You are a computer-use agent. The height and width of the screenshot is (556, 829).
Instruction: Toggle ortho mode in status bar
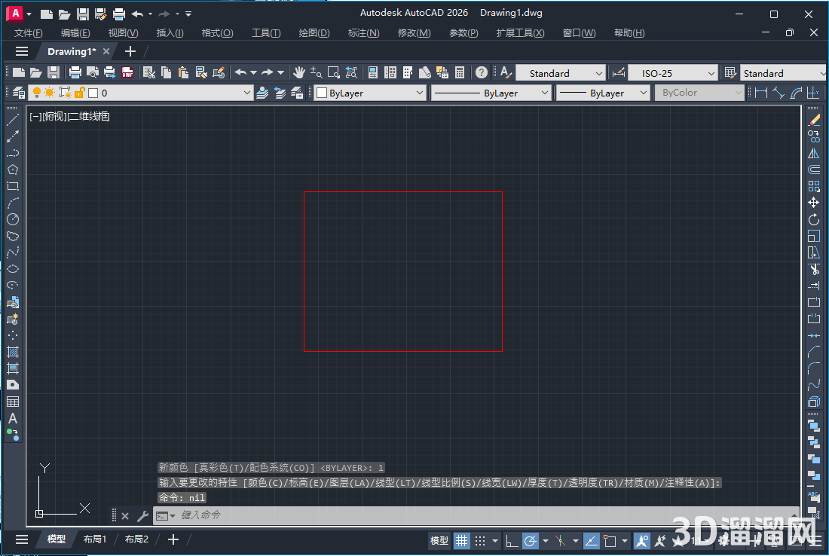point(511,541)
